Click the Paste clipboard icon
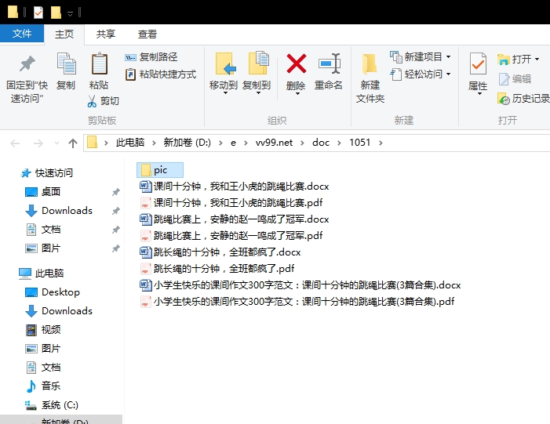 click(x=100, y=63)
